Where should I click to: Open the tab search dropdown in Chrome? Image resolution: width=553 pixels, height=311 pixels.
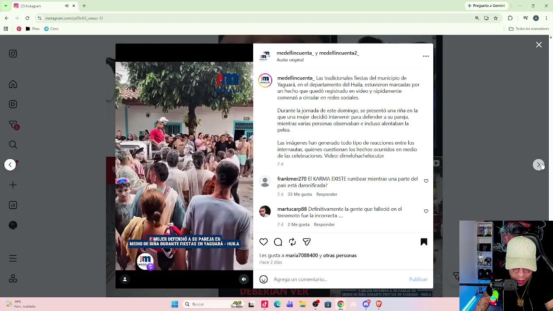click(x=6, y=6)
